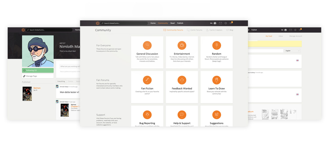Focus Search GlobalComix field in profile window
Viewport: 328px width, 145px height.
pos(49,30)
